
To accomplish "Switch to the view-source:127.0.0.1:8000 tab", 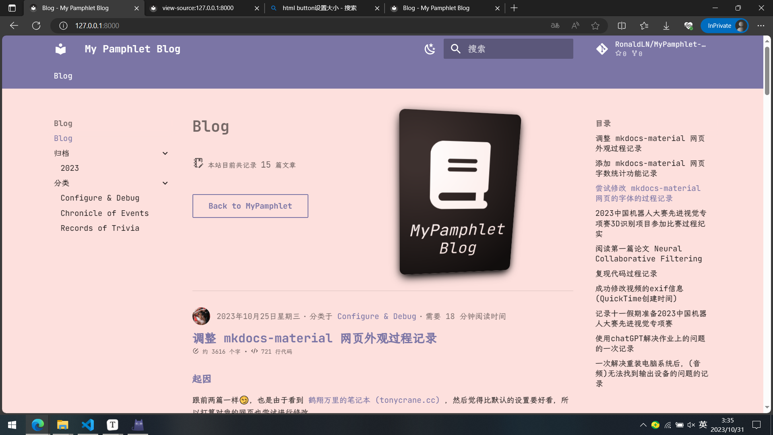I will (x=198, y=8).
